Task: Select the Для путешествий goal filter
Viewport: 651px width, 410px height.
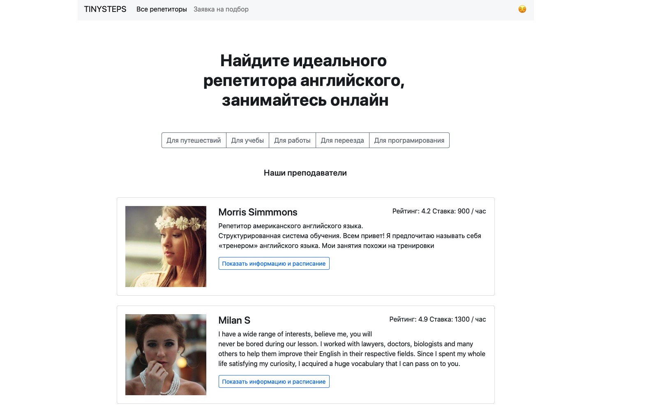Action: tap(194, 140)
